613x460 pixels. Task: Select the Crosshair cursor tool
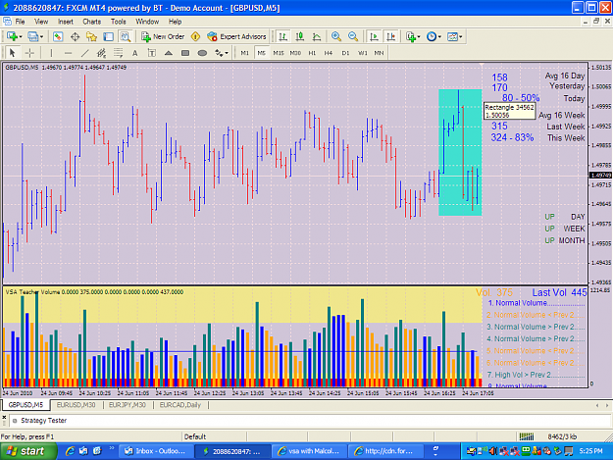[x=29, y=53]
